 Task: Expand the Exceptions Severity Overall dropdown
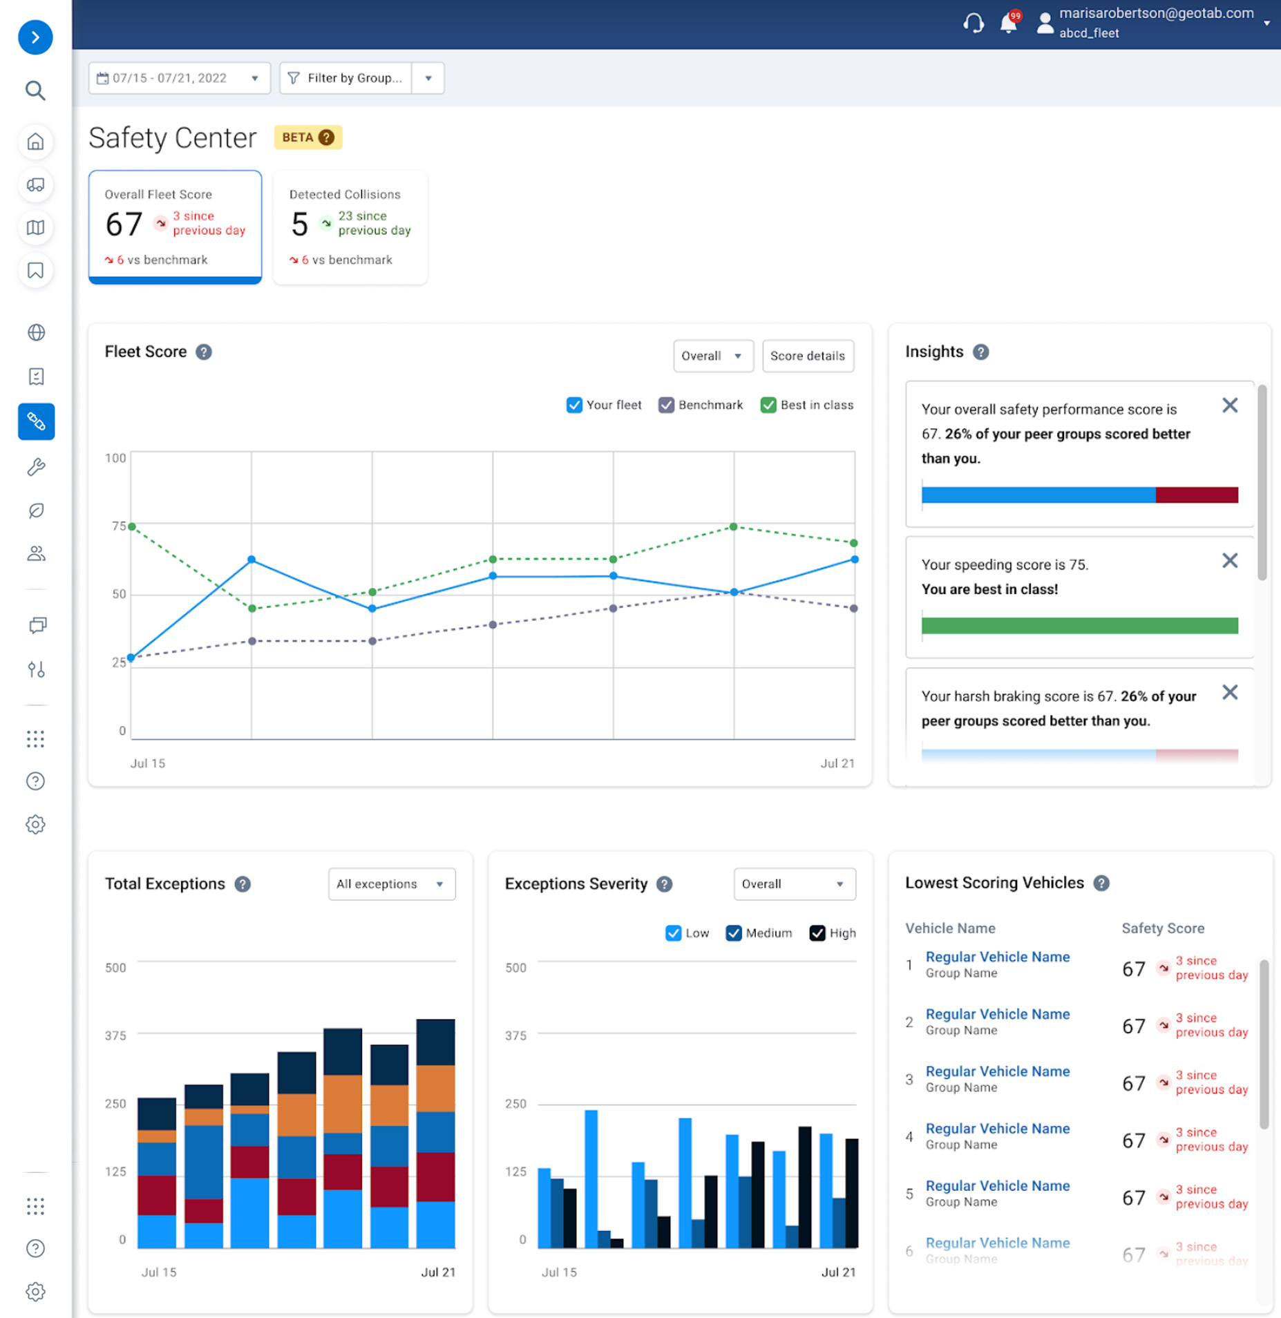[794, 884]
